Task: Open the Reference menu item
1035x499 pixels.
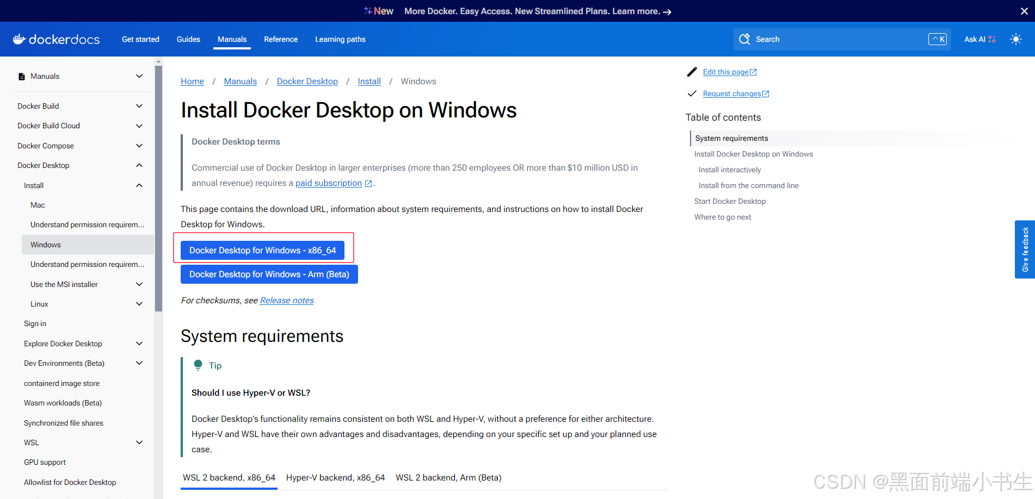Action: (281, 39)
